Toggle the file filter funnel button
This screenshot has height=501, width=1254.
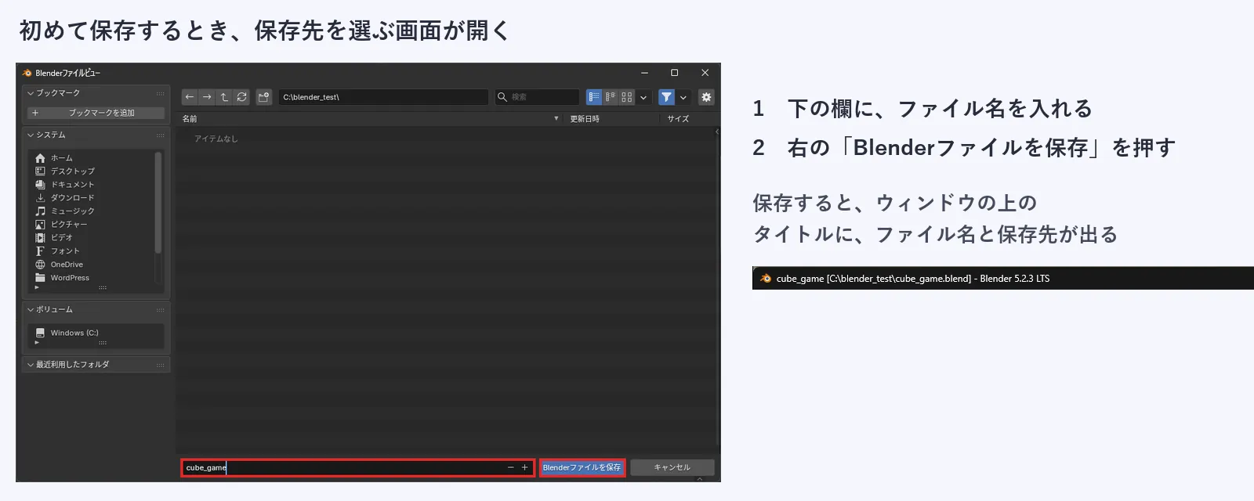pos(666,97)
